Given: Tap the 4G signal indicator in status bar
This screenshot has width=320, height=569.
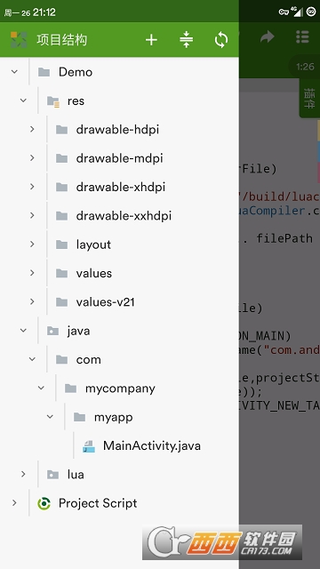Looking at the screenshot, I should (x=296, y=12).
